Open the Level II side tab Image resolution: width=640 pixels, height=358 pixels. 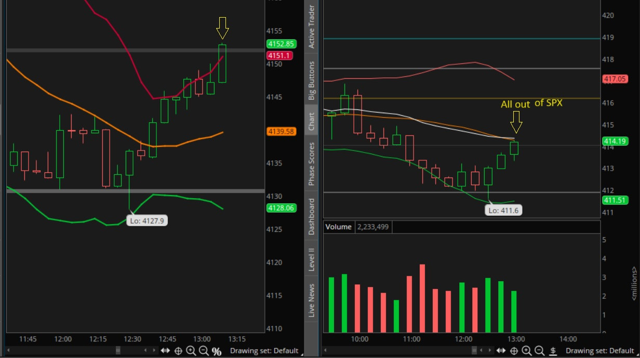[312, 259]
